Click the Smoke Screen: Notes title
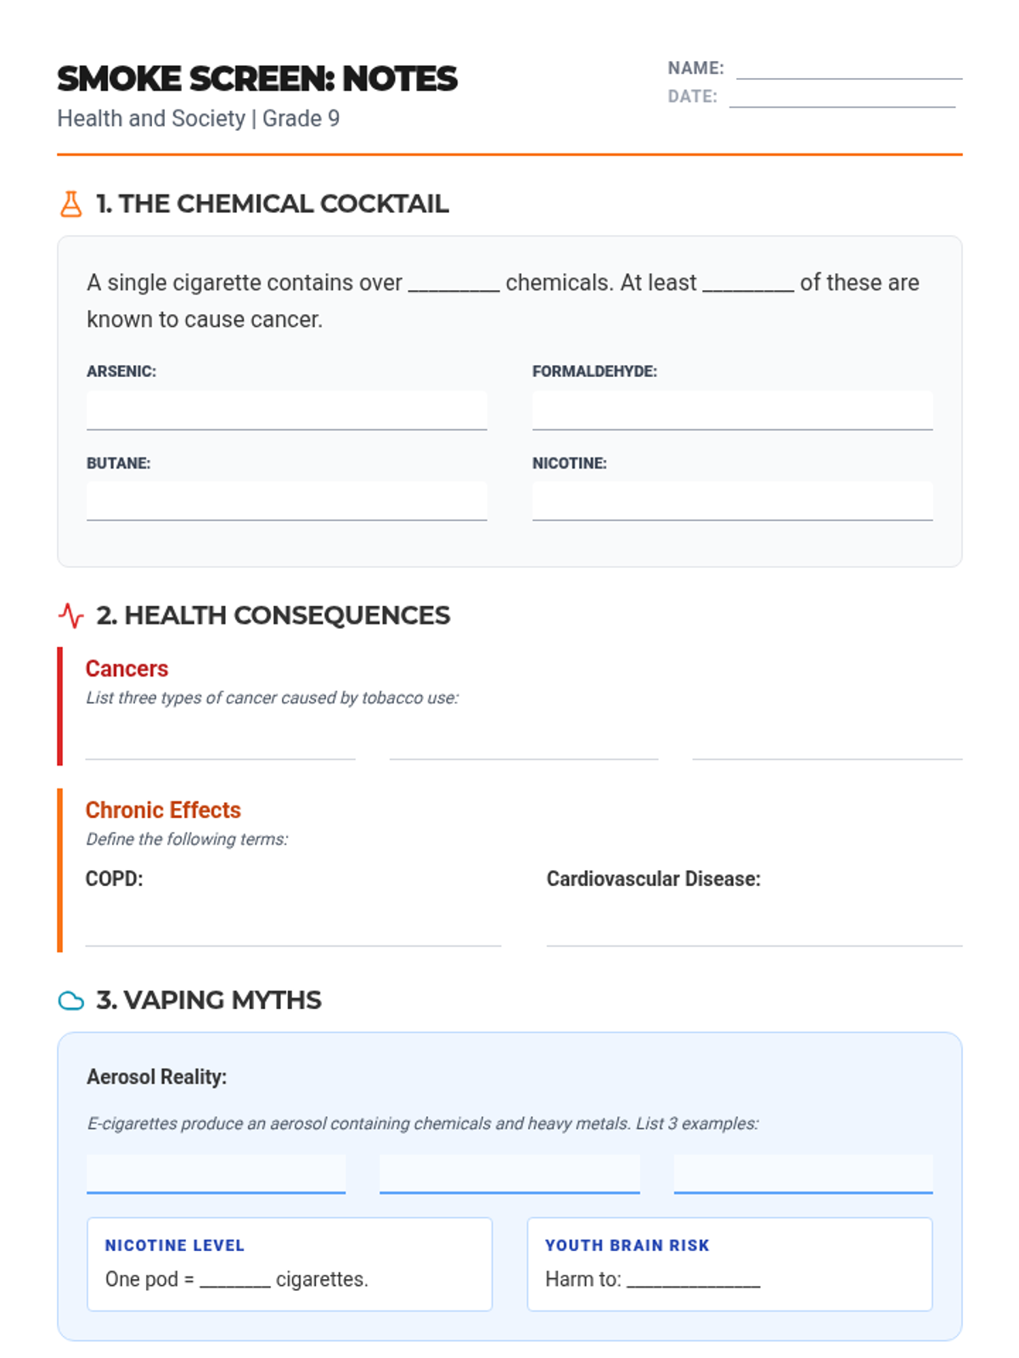This screenshot has width=1019, height=1358. [257, 79]
